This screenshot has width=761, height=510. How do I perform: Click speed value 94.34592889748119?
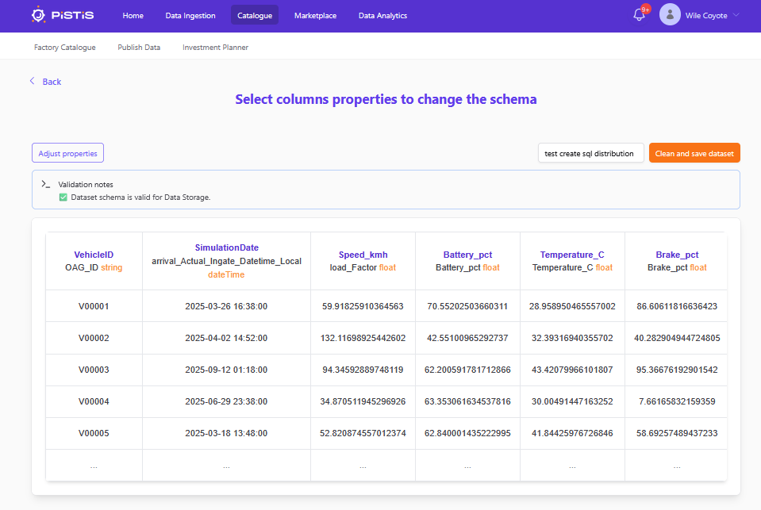(x=363, y=370)
